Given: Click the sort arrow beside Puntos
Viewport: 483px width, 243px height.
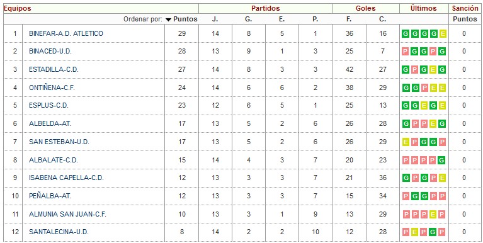Looking at the screenshot, I should [x=168, y=20].
